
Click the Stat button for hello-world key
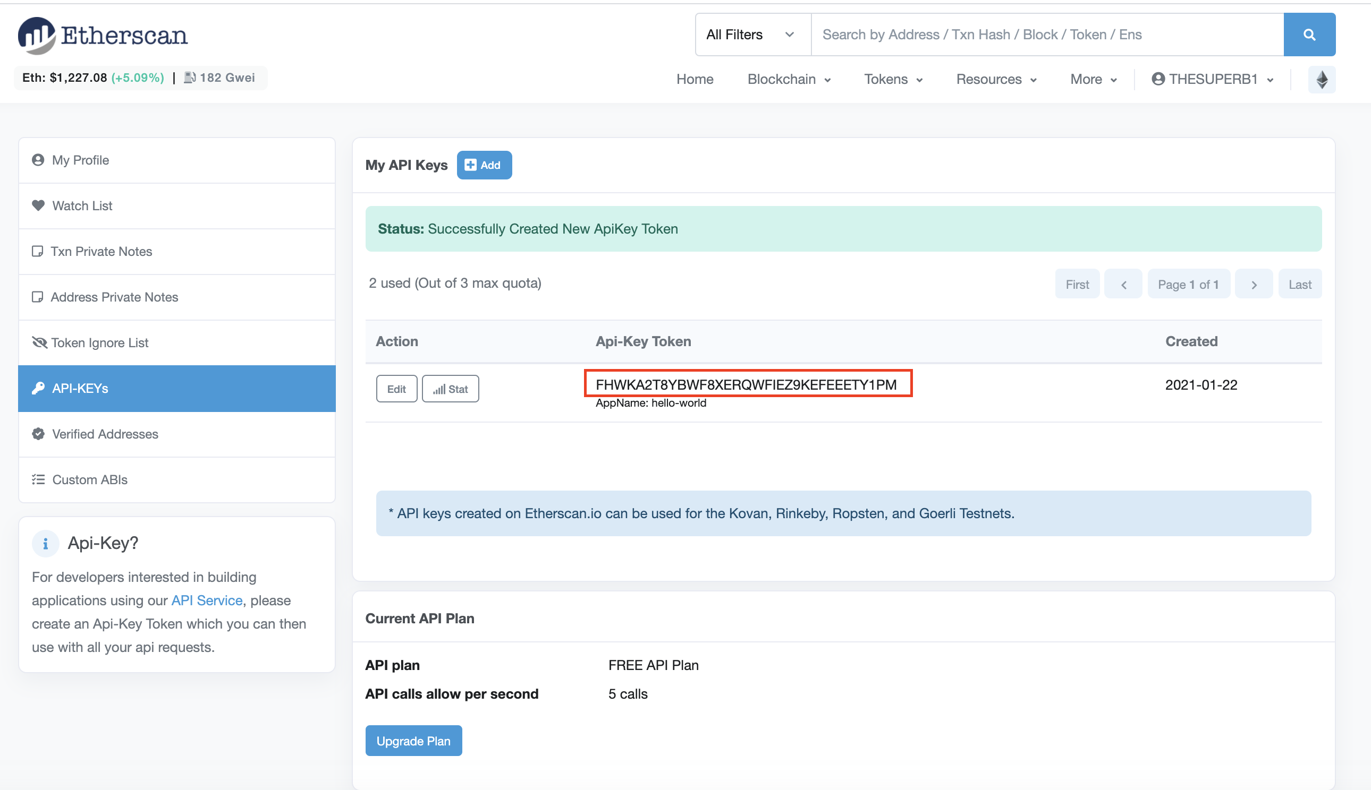point(450,389)
